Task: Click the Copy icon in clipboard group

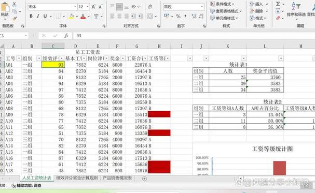Action: click(x=15, y=11)
